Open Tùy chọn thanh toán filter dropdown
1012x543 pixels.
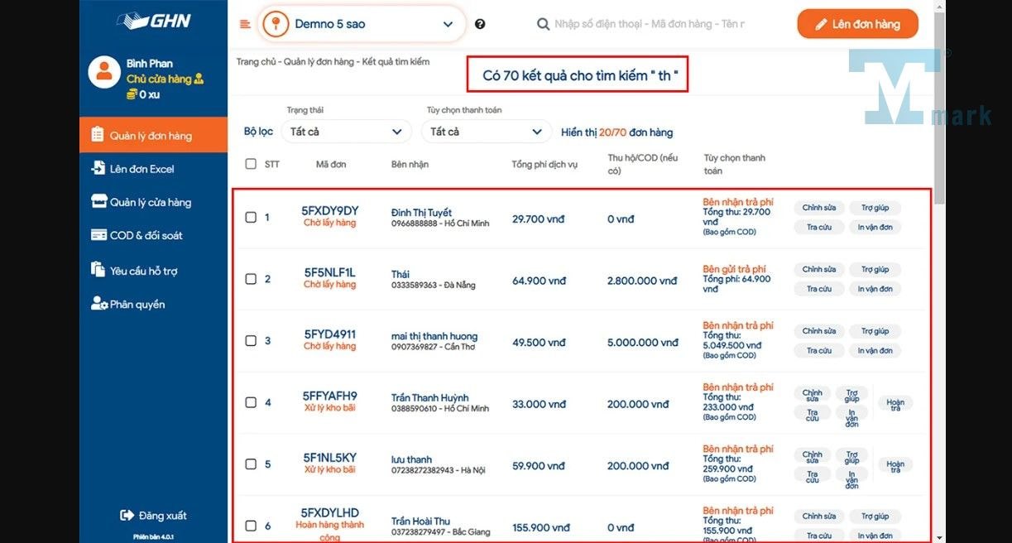click(486, 132)
